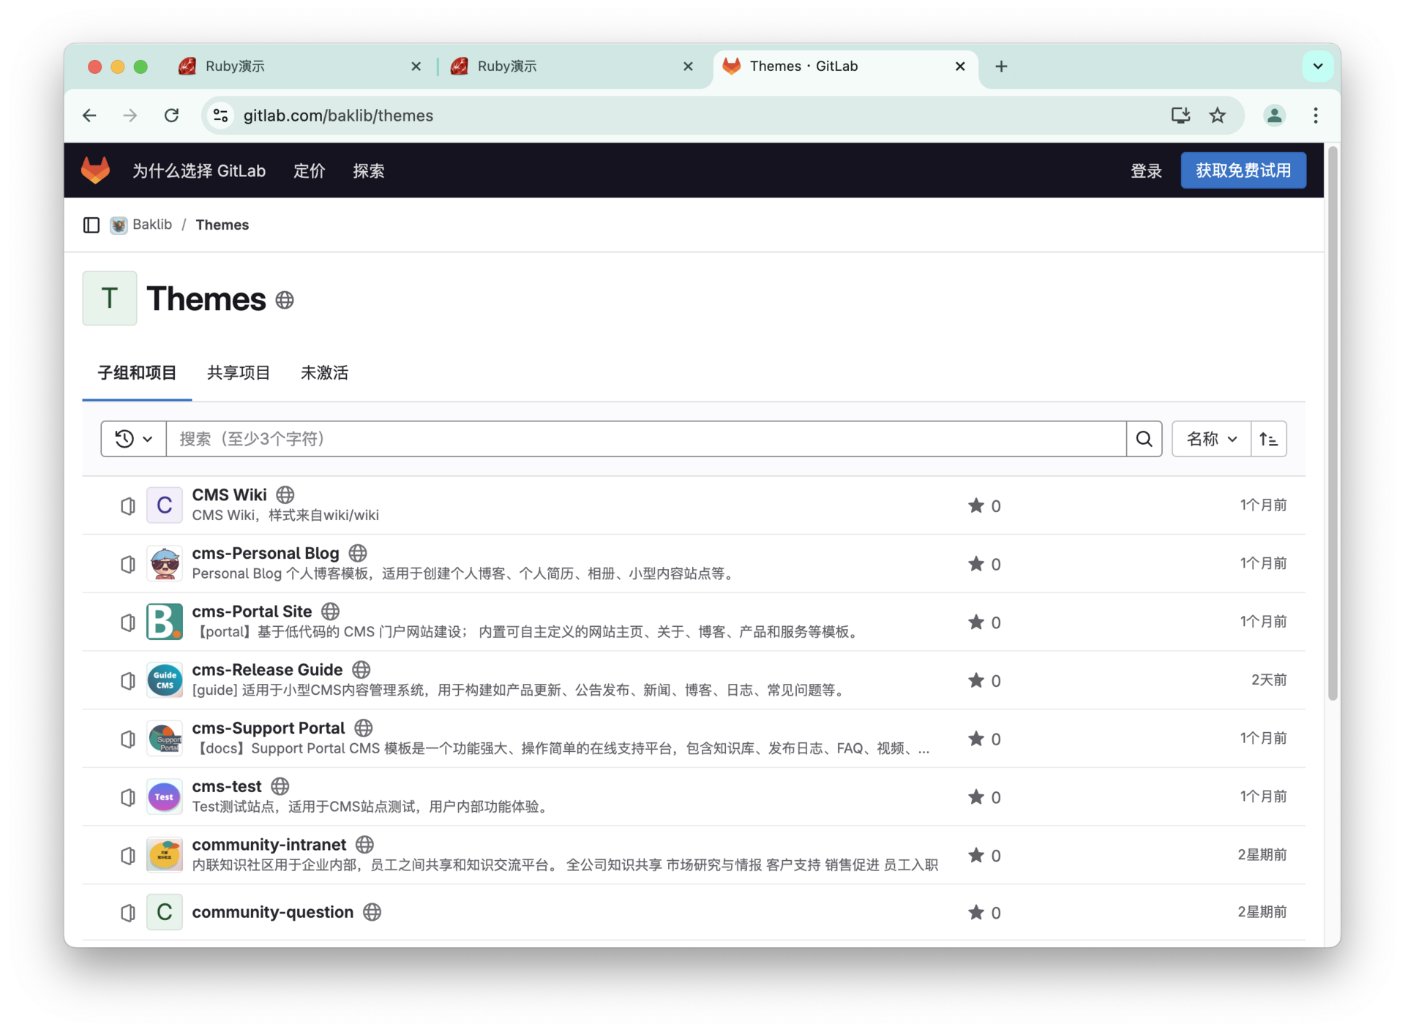Click the community-intranet avatar
This screenshot has width=1405, height=1032.
[x=165, y=855]
